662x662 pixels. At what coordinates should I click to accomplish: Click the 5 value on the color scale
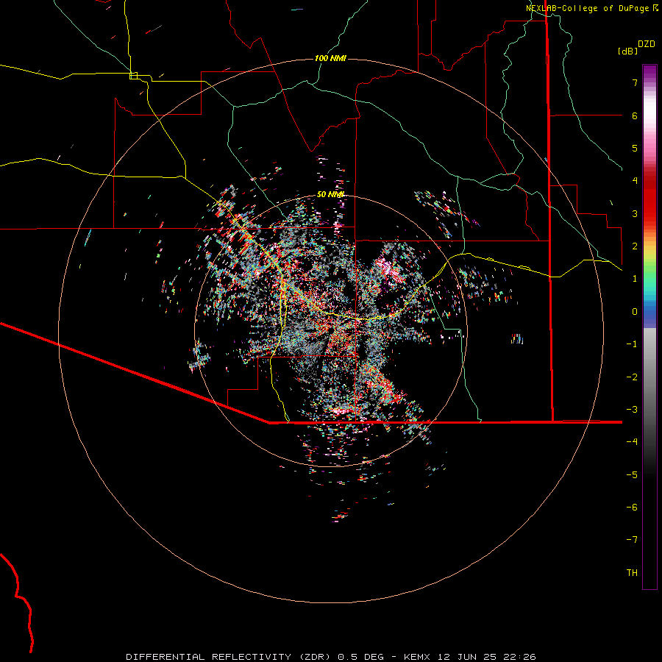pos(635,148)
